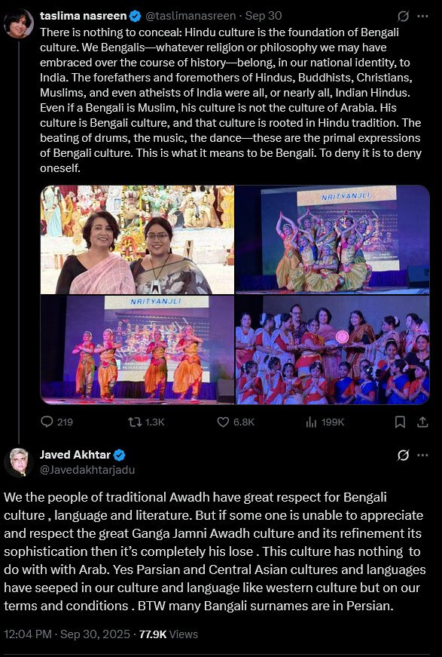Open Grok icon on taslima nasreen's tweet
Viewport: 442px width, 657px height.
pyautogui.click(x=403, y=16)
